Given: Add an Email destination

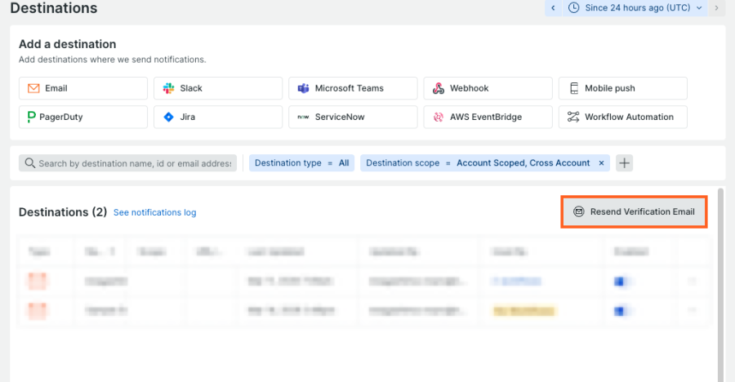Looking at the screenshot, I should [x=83, y=88].
